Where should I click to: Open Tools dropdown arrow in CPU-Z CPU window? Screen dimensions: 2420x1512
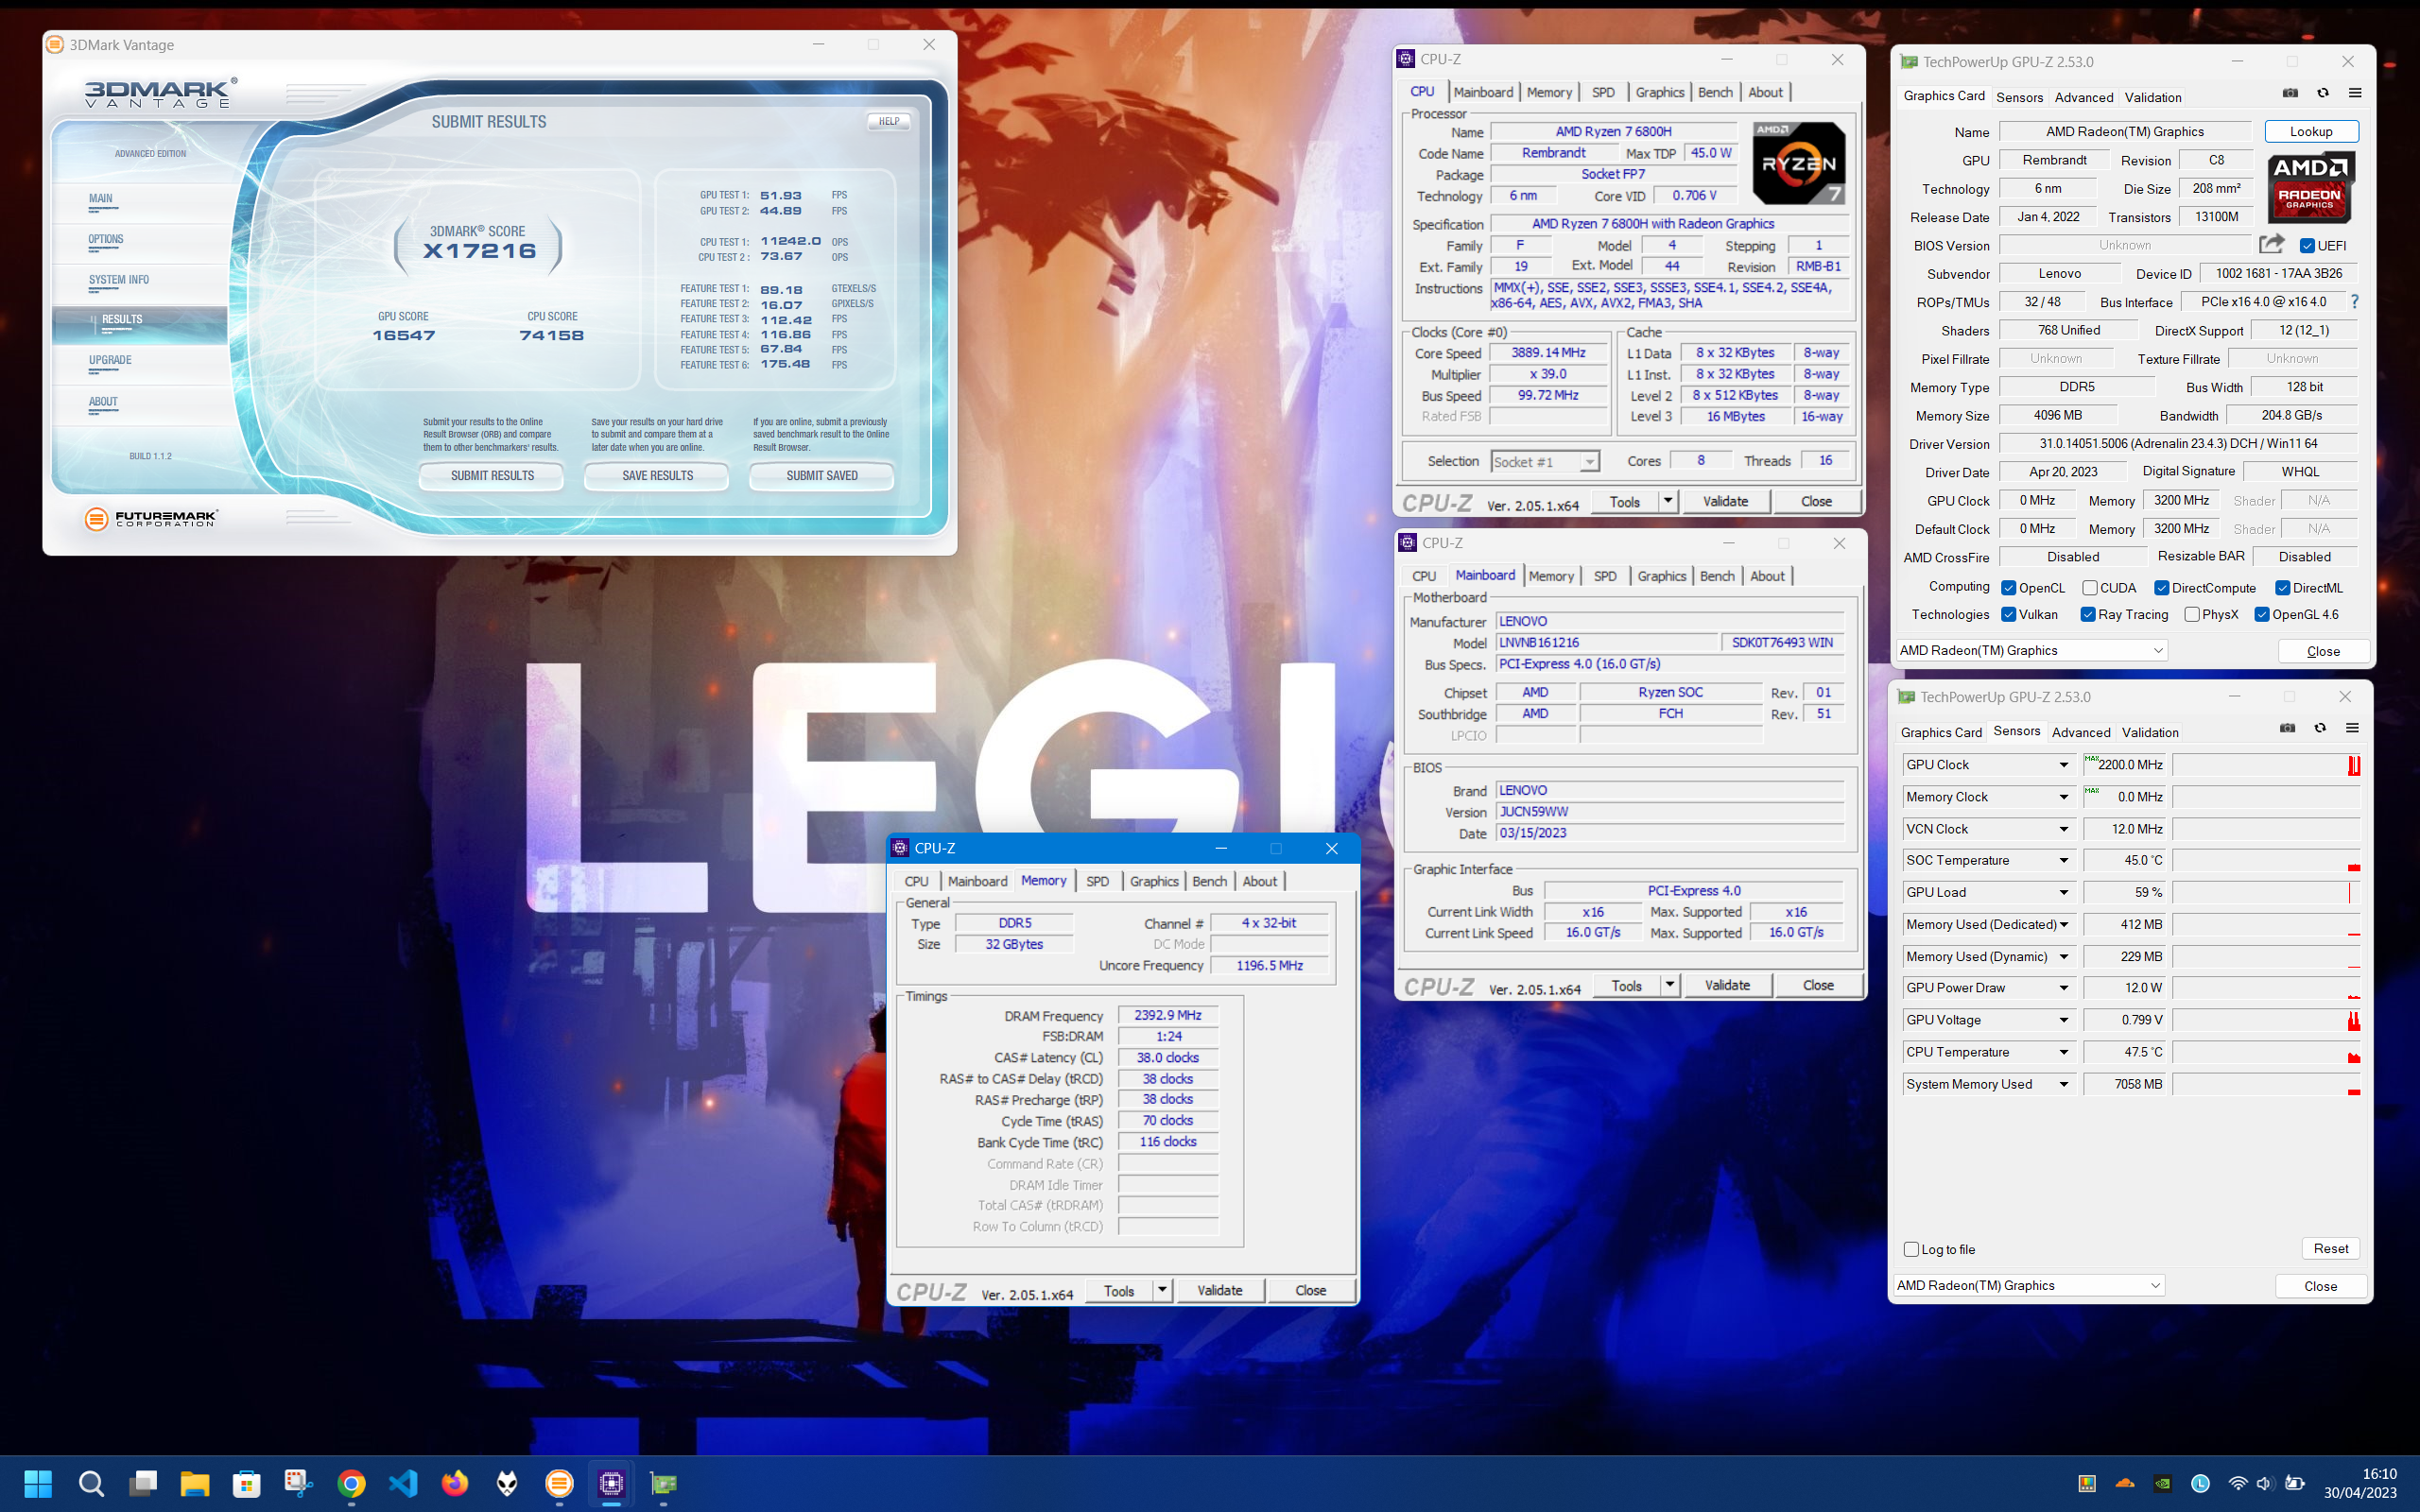pyautogui.click(x=1668, y=501)
